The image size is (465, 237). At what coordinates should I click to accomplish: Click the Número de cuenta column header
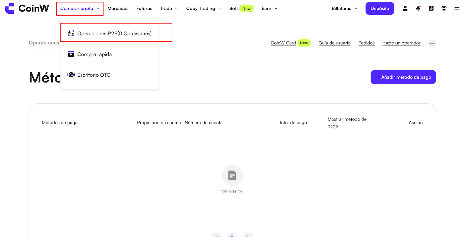[x=204, y=123]
